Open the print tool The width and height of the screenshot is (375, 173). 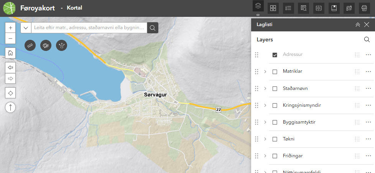click(364, 8)
